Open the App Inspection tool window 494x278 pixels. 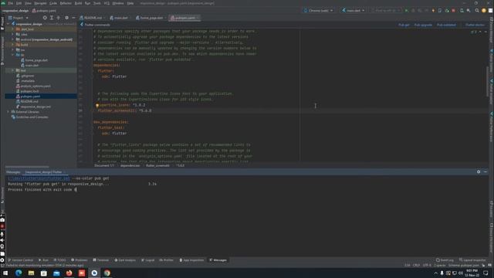pos(191,260)
